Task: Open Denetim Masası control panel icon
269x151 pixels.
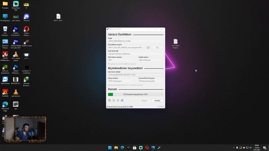Action: pyautogui.click(x=5, y=44)
